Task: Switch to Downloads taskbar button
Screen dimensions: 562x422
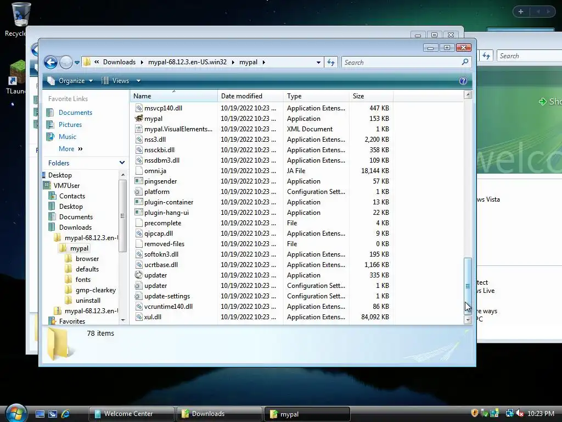Action: [220, 414]
